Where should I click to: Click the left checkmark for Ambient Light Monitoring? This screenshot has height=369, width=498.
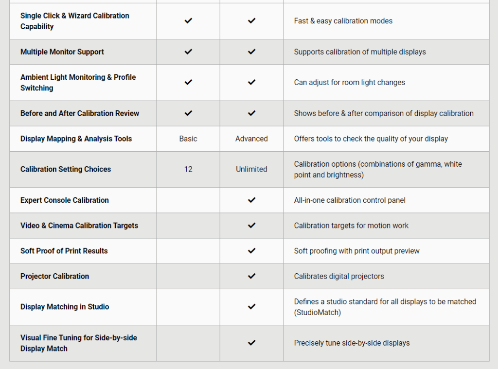[x=188, y=82]
